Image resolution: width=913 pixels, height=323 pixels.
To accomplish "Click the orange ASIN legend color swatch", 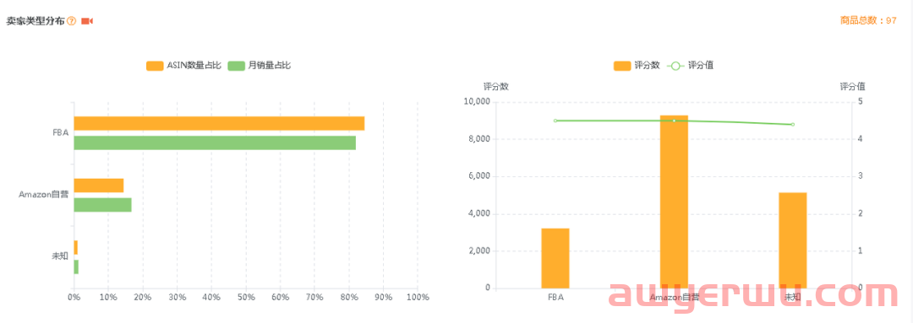I will (x=155, y=66).
